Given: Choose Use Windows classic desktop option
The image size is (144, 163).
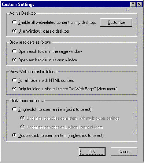Looking at the screenshot, I should [14, 31].
